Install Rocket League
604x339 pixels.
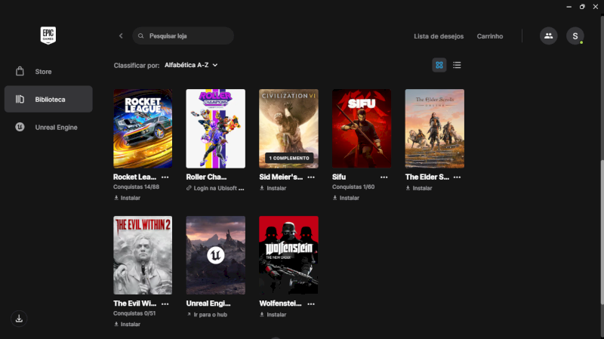coord(127,198)
